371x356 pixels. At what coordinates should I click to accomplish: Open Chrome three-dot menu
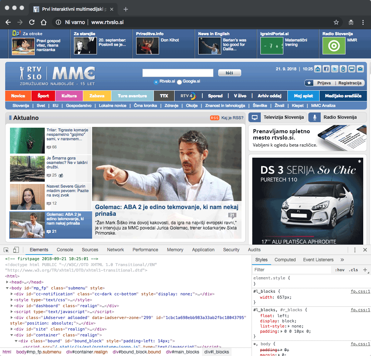(363, 22)
